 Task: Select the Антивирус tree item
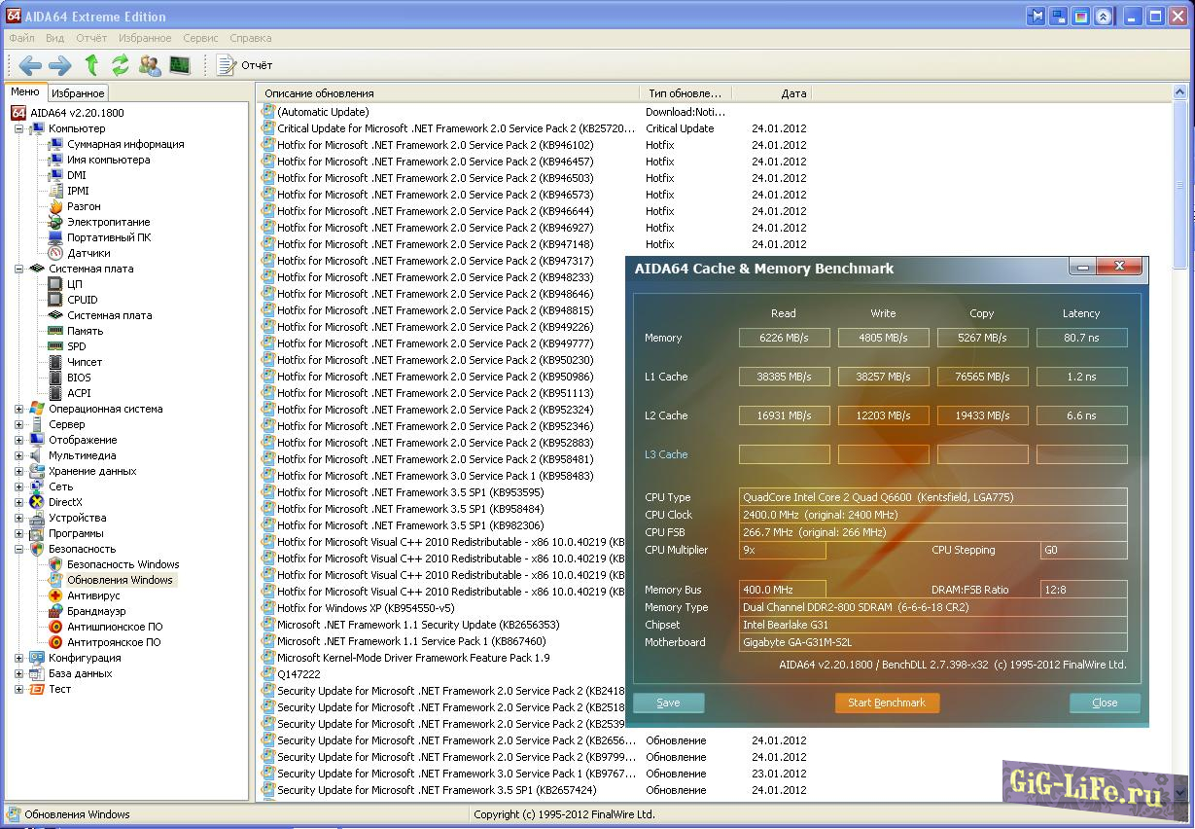(93, 595)
